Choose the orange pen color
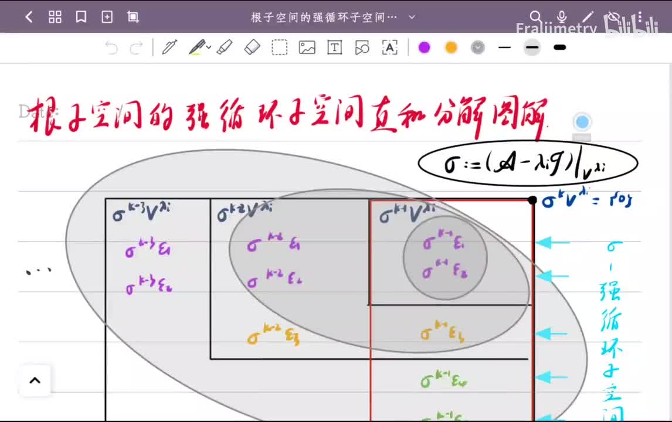Viewport: 672px width, 422px height. (451, 47)
